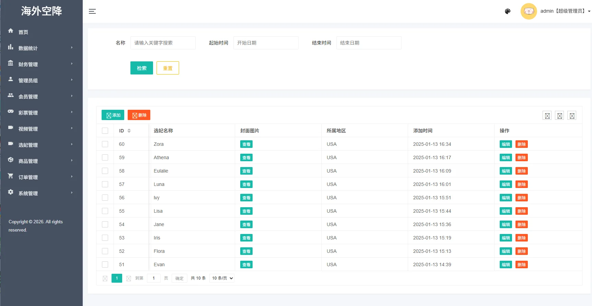Click 编辑 button for Athena row
The image size is (592, 306).
click(506, 157)
